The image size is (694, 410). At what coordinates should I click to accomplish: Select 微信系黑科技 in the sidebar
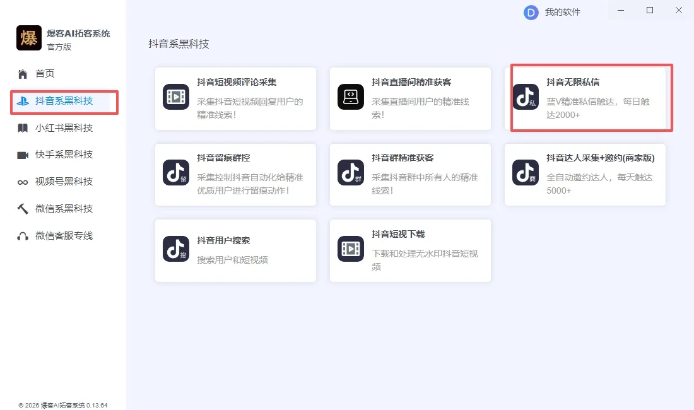[x=64, y=209]
